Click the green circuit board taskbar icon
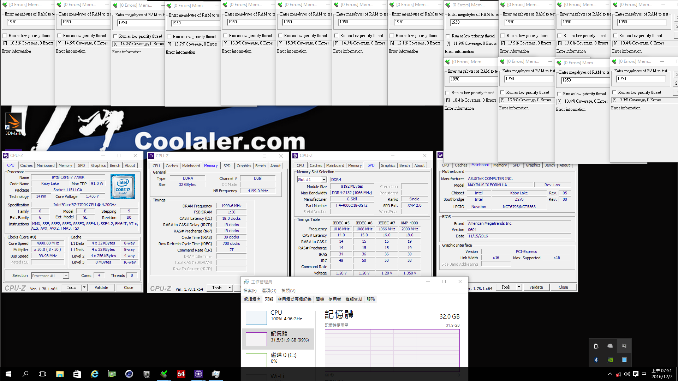 pyautogui.click(x=112, y=374)
